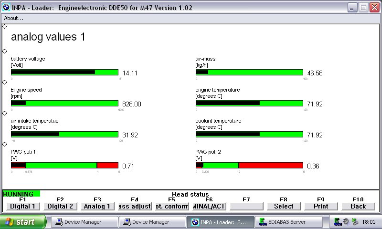This screenshot has height=229, width=391.
Task: Click the coolant temperature label
Action: click(x=218, y=121)
